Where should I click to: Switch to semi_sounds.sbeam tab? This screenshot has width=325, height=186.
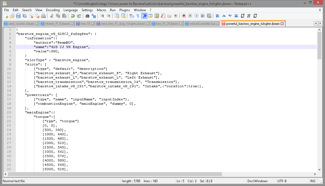coord(21,24)
